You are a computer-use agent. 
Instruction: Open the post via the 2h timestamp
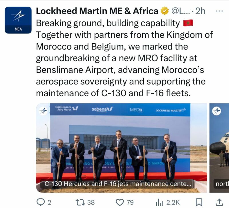[x=200, y=11]
